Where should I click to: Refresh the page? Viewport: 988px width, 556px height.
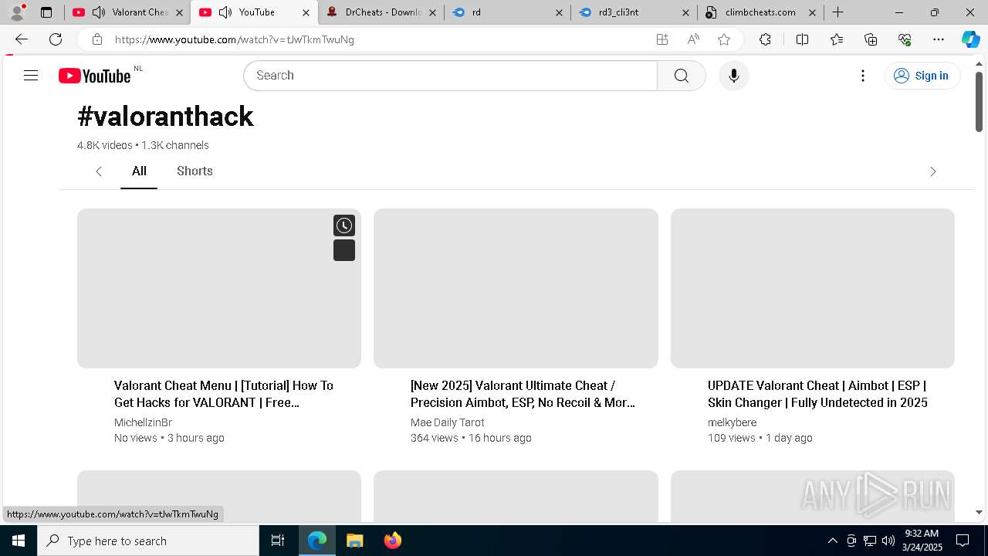coord(56,39)
